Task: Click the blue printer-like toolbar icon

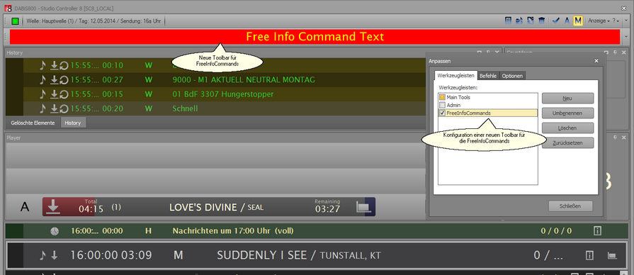Action: click(519, 21)
